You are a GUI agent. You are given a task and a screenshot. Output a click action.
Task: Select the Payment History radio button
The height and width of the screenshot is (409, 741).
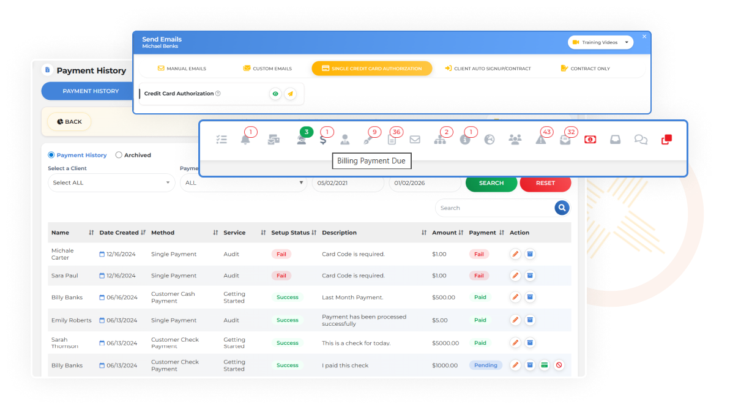click(x=51, y=155)
